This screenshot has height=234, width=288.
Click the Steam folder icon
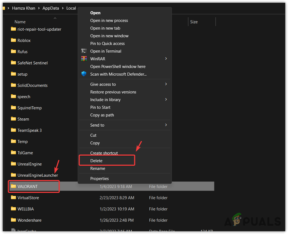pyautogui.click(x=13, y=119)
